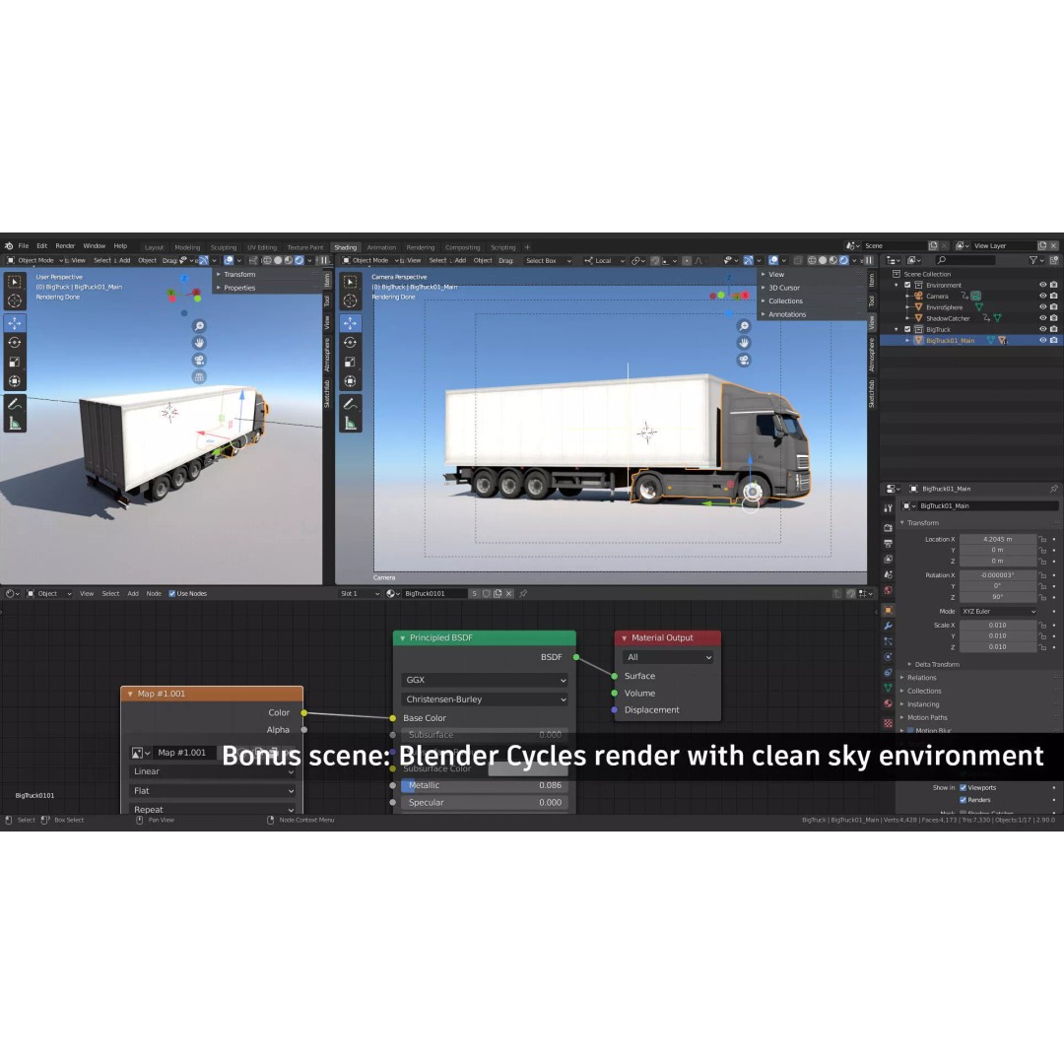1064x1064 pixels.
Task: Open the Christensen-Burley subsurface dropdown
Action: click(x=485, y=699)
